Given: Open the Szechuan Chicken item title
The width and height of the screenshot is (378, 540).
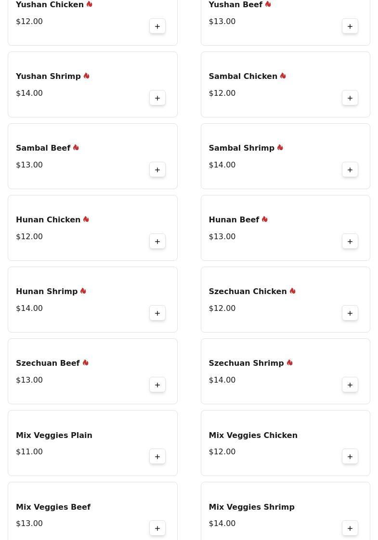Looking at the screenshot, I should click(248, 292).
